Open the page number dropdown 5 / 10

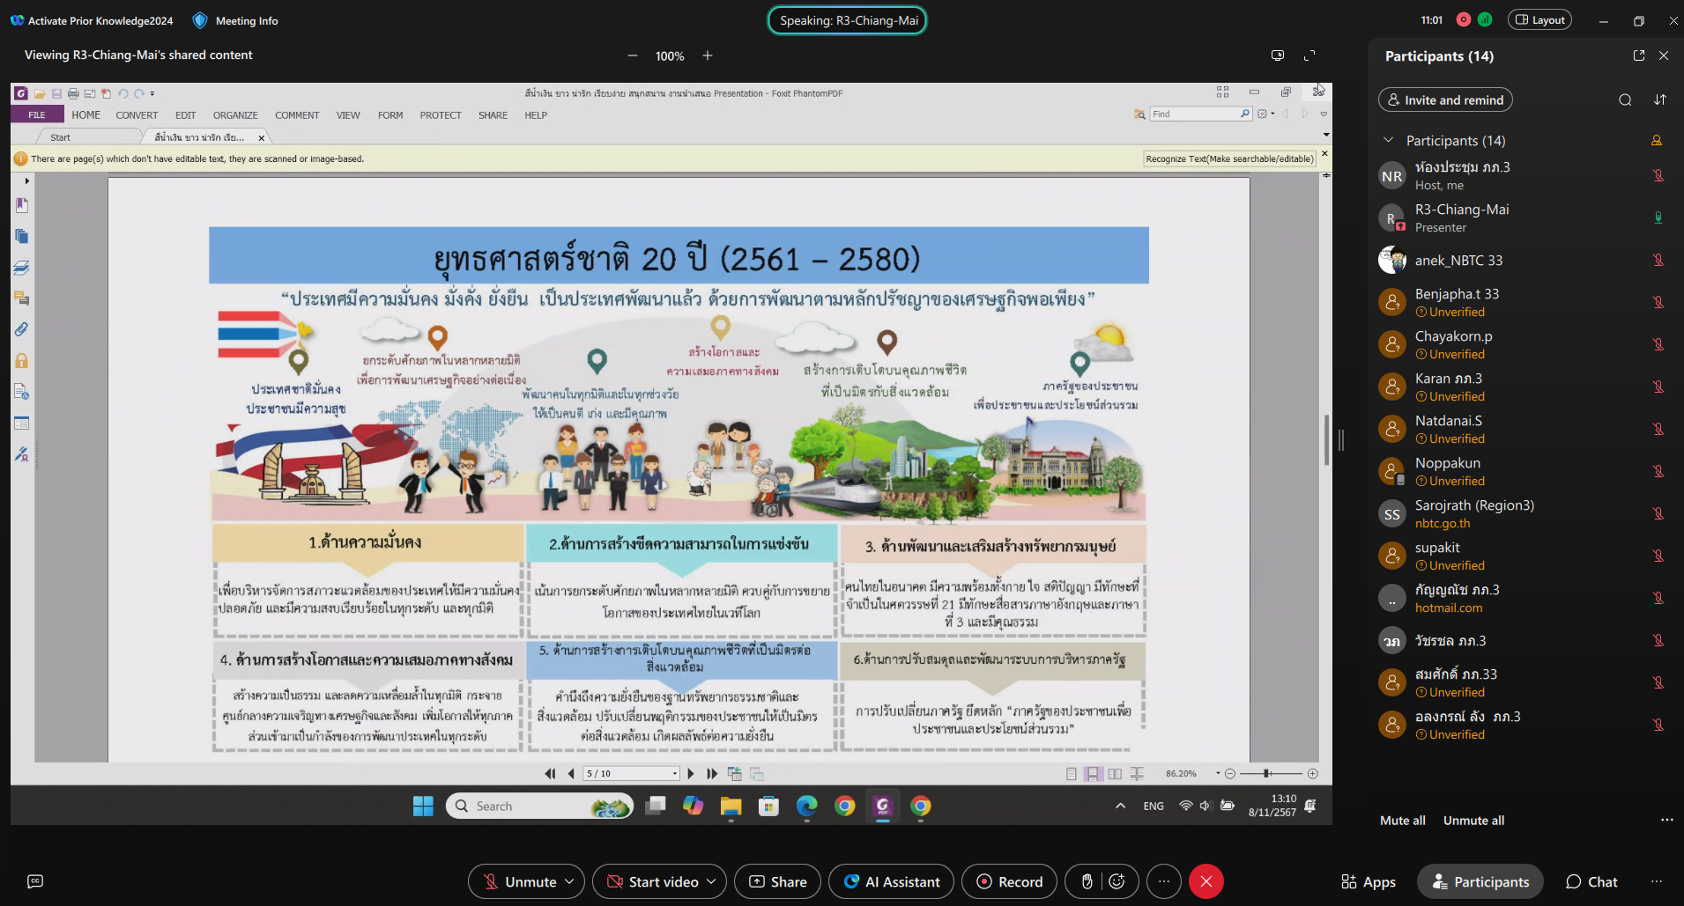click(675, 774)
